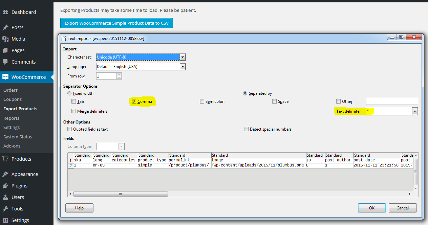Click the Help button
The height and width of the screenshot is (225, 428).
click(x=79, y=208)
